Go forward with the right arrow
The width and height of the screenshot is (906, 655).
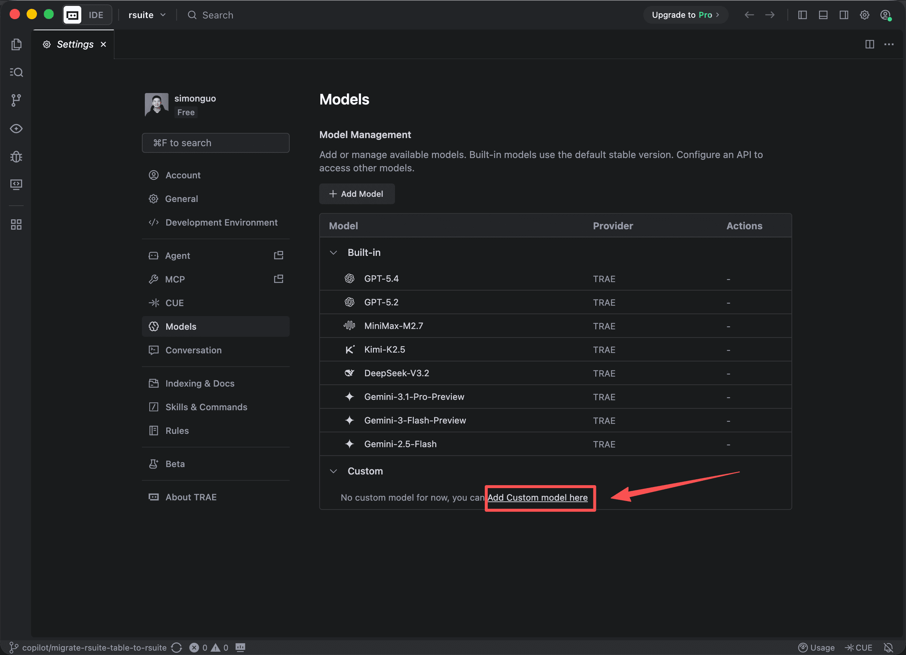coord(770,15)
